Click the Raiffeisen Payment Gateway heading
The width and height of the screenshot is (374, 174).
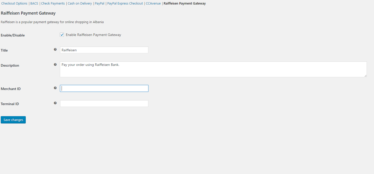coord(28,13)
